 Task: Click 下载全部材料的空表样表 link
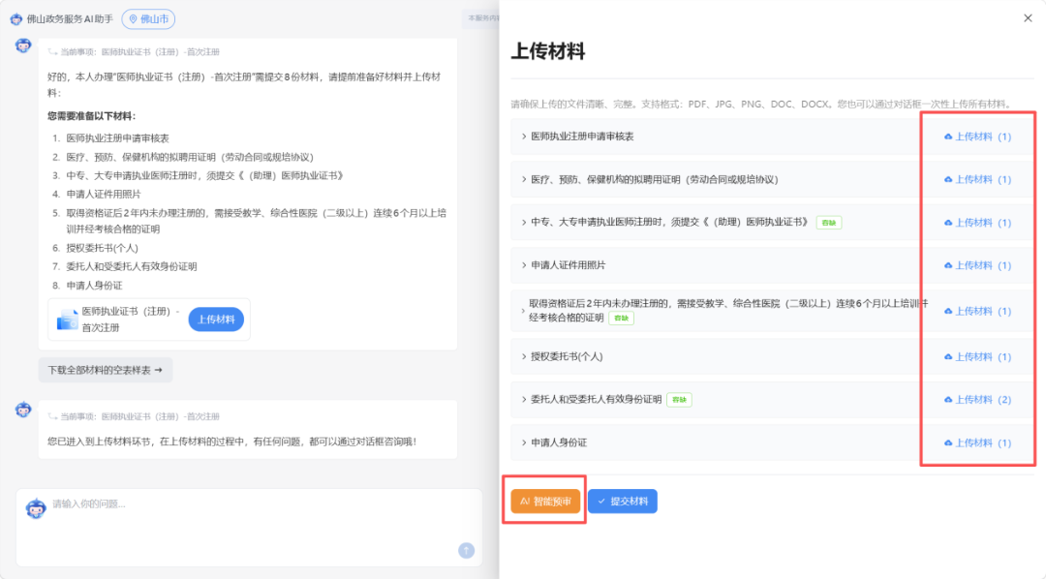106,370
